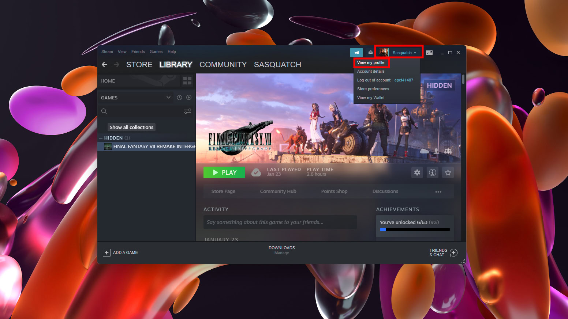Open the Points Shop link
The image size is (568, 319).
coord(335,191)
